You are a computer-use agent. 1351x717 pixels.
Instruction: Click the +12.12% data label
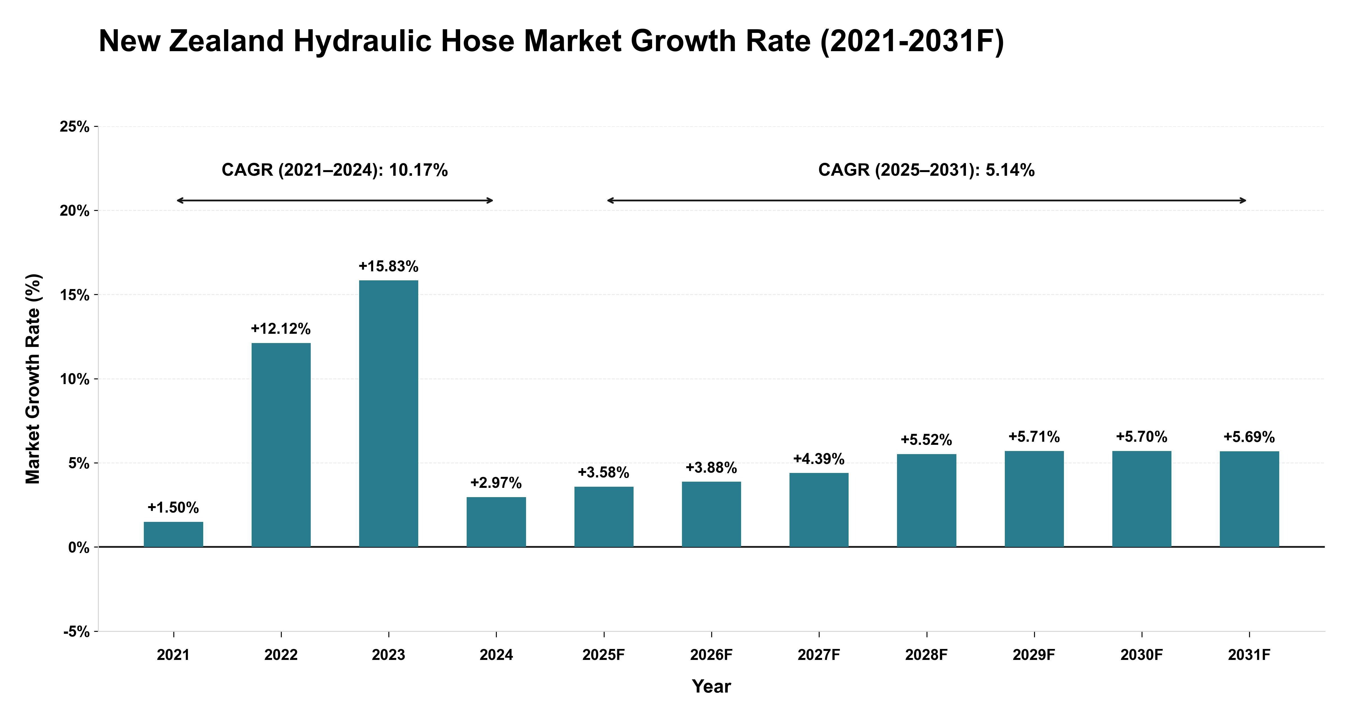point(281,329)
